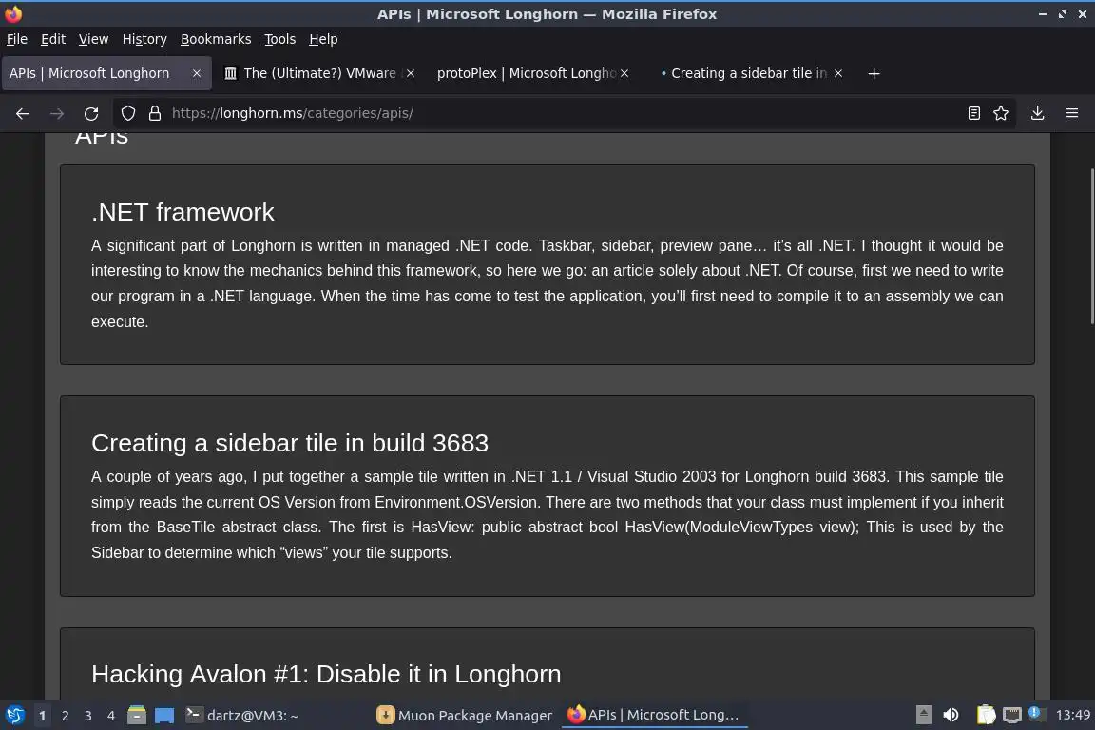Switch to virtual desktop 4
Viewport: 1095px width, 730px height.
(111, 716)
